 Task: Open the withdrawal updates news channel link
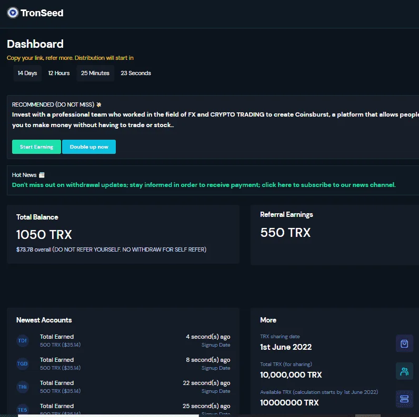pos(204,185)
